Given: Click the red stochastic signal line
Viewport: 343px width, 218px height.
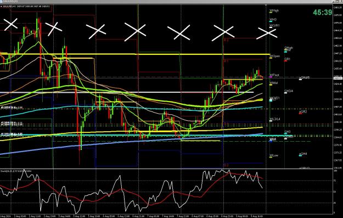Looking at the screenshot, I should tap(131, 192).
